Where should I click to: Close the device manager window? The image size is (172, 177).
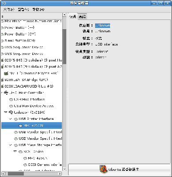click(168, 3)
